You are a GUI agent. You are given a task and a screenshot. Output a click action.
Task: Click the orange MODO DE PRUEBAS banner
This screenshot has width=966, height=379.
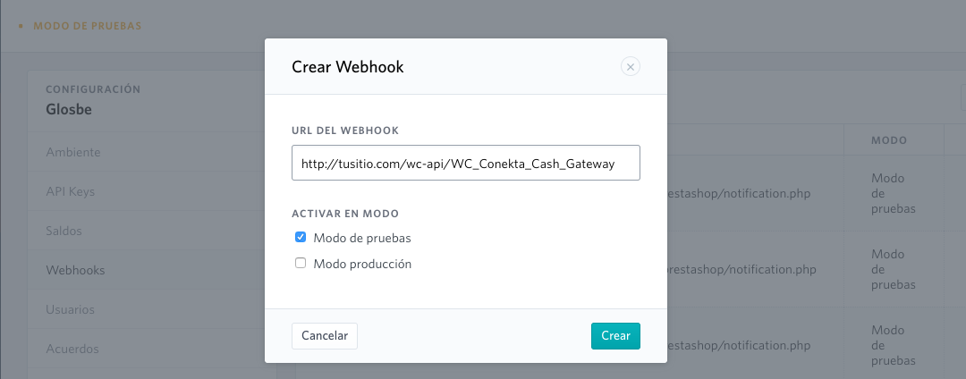pyautogui.click(x=87, y=26)
